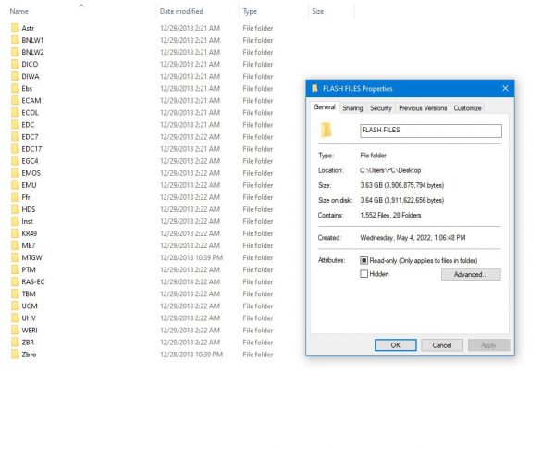Click the BNLW1 folder icon
The width and height of the screenshot is (555, 449).
(15, 40)
